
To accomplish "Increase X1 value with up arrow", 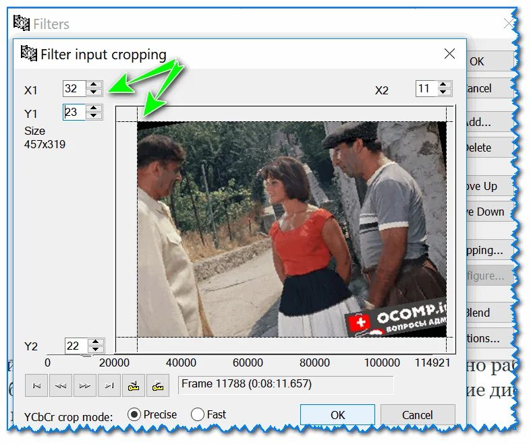I will [94, 84].
